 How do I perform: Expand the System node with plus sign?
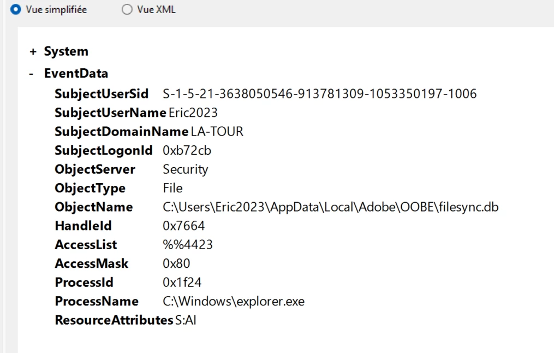click(33, 52)
